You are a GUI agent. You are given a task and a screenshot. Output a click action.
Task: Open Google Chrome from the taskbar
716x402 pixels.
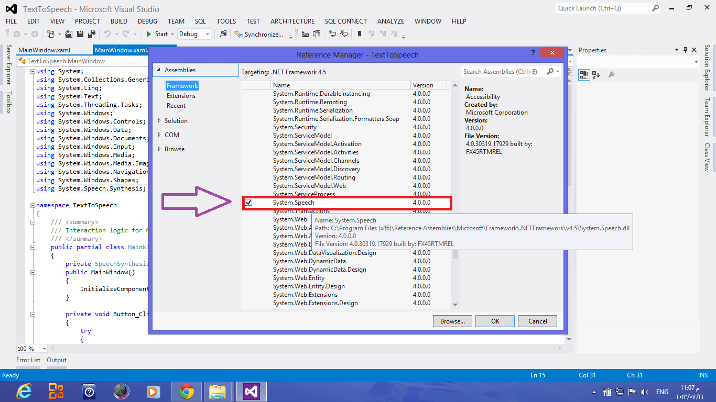[x=186, y=391]
